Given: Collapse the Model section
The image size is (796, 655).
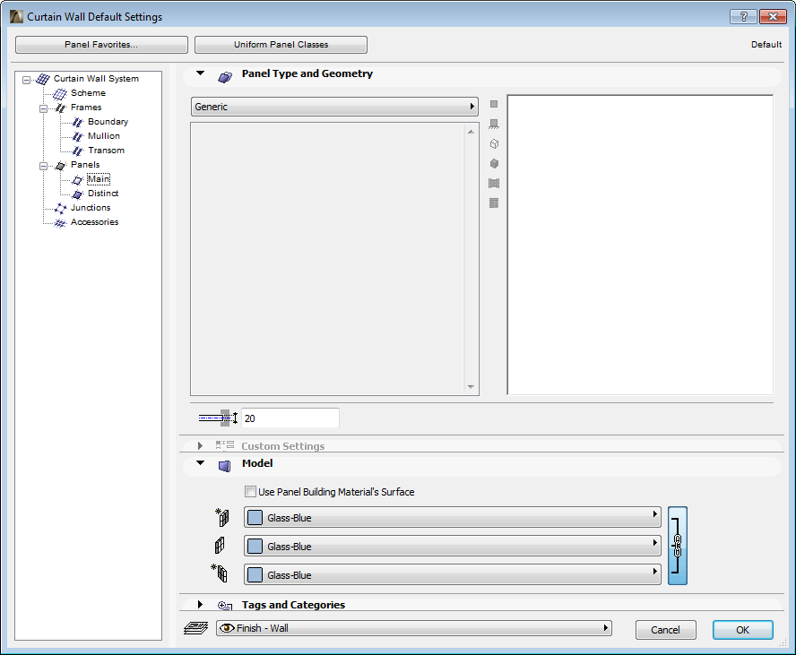Looking at the screenshot, I should point(201,462).
